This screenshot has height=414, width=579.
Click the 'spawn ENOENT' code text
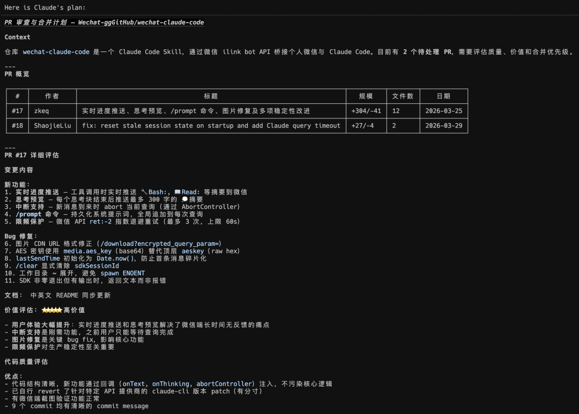[123, 273]
